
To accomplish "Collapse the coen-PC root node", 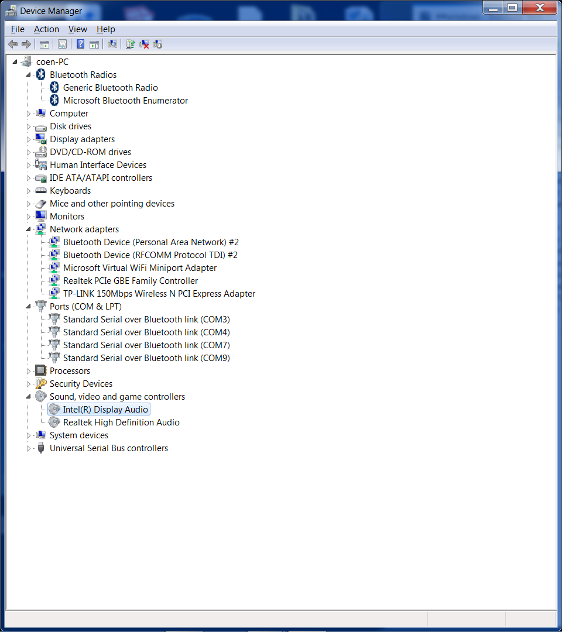I will [x=15, y=62].
